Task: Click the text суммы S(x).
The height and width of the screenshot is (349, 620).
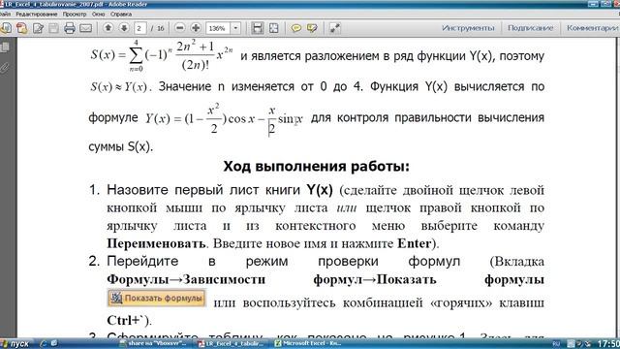Action: [x=120, y=146]
